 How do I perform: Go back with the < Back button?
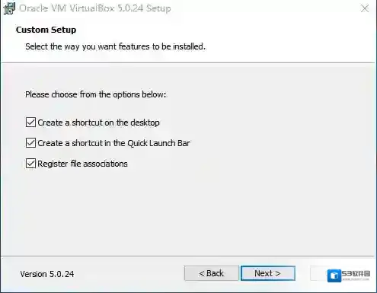(212, 273)
